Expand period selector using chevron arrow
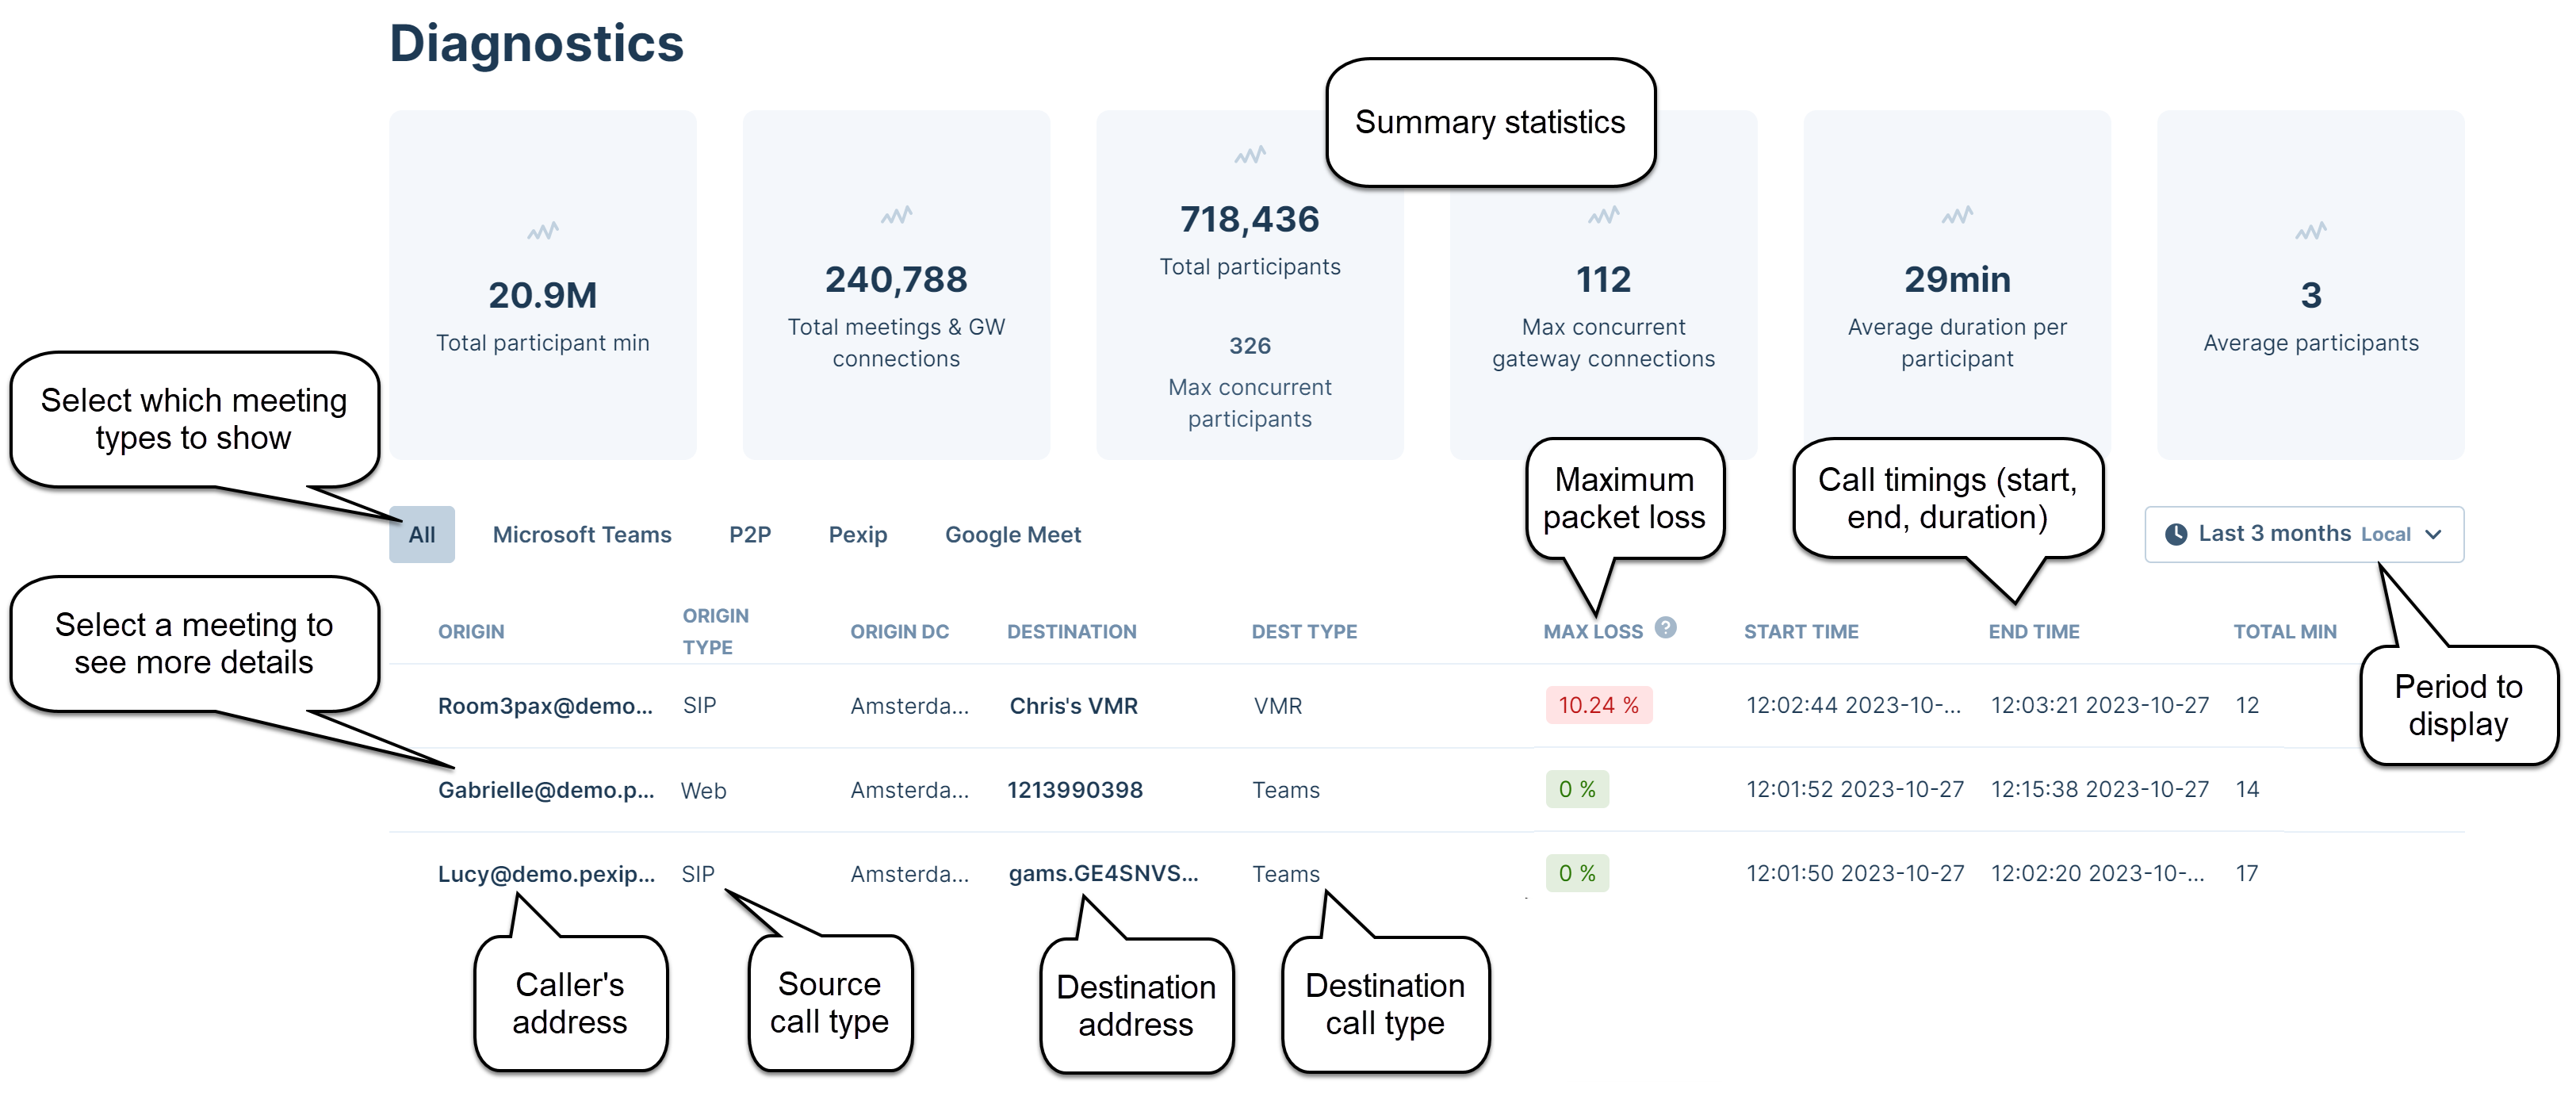The image size is (2576, 1100). (x=2434, y=535)
